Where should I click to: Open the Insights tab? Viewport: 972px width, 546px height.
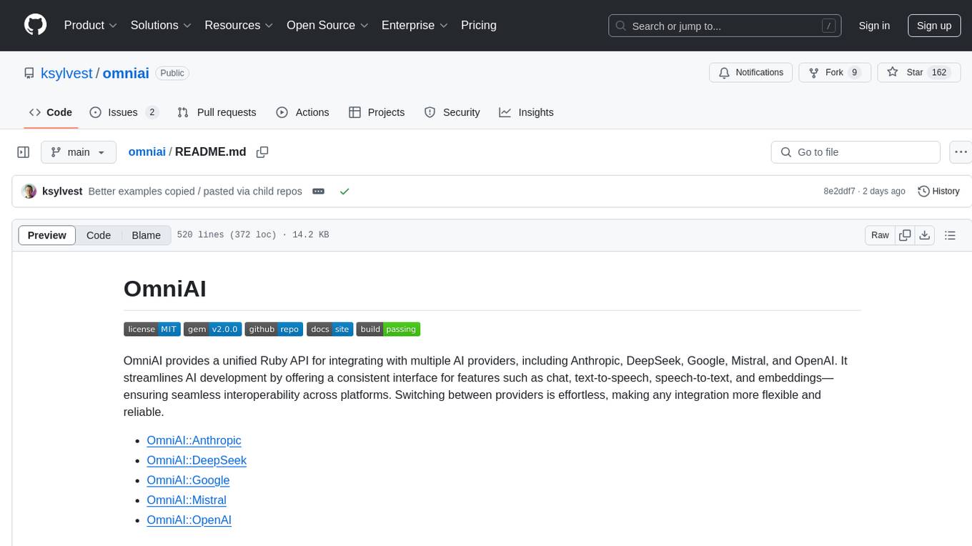click(x=526, y=112)
